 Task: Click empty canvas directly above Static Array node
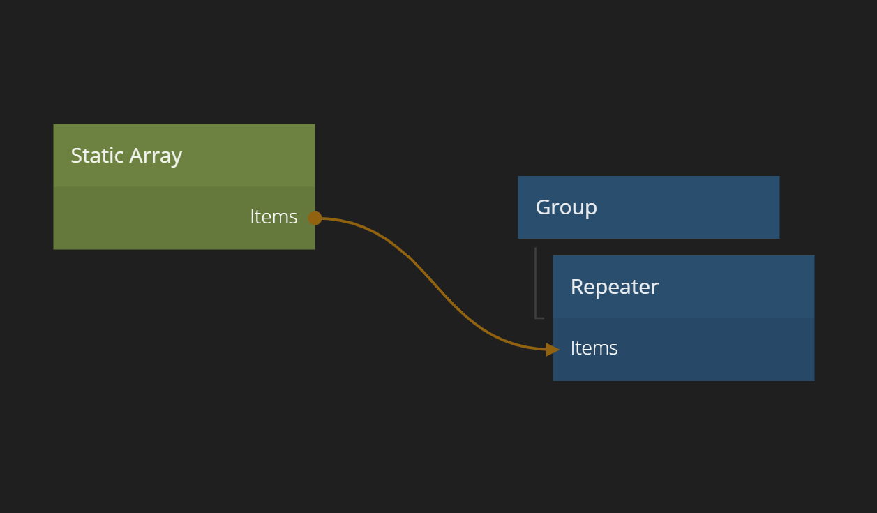coord(183,70)
